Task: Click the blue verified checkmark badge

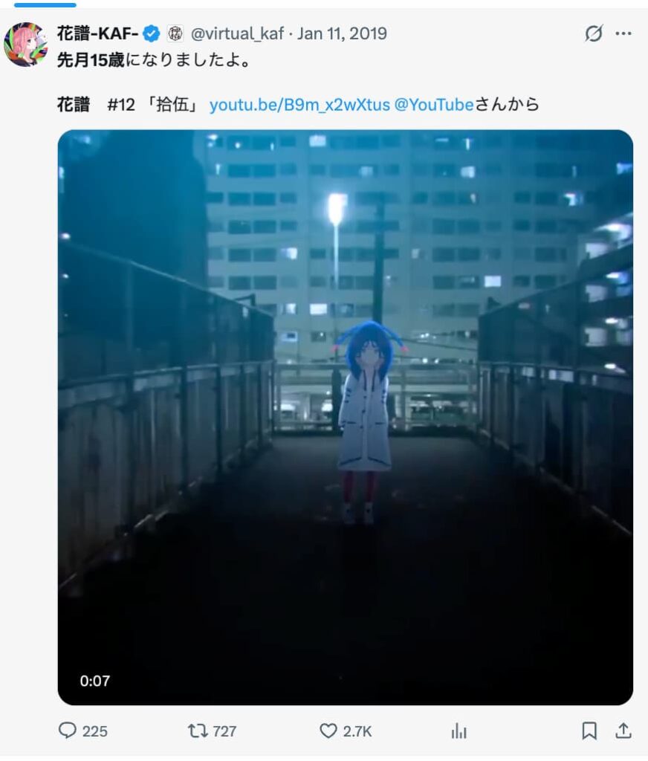Action: (152, 33)
